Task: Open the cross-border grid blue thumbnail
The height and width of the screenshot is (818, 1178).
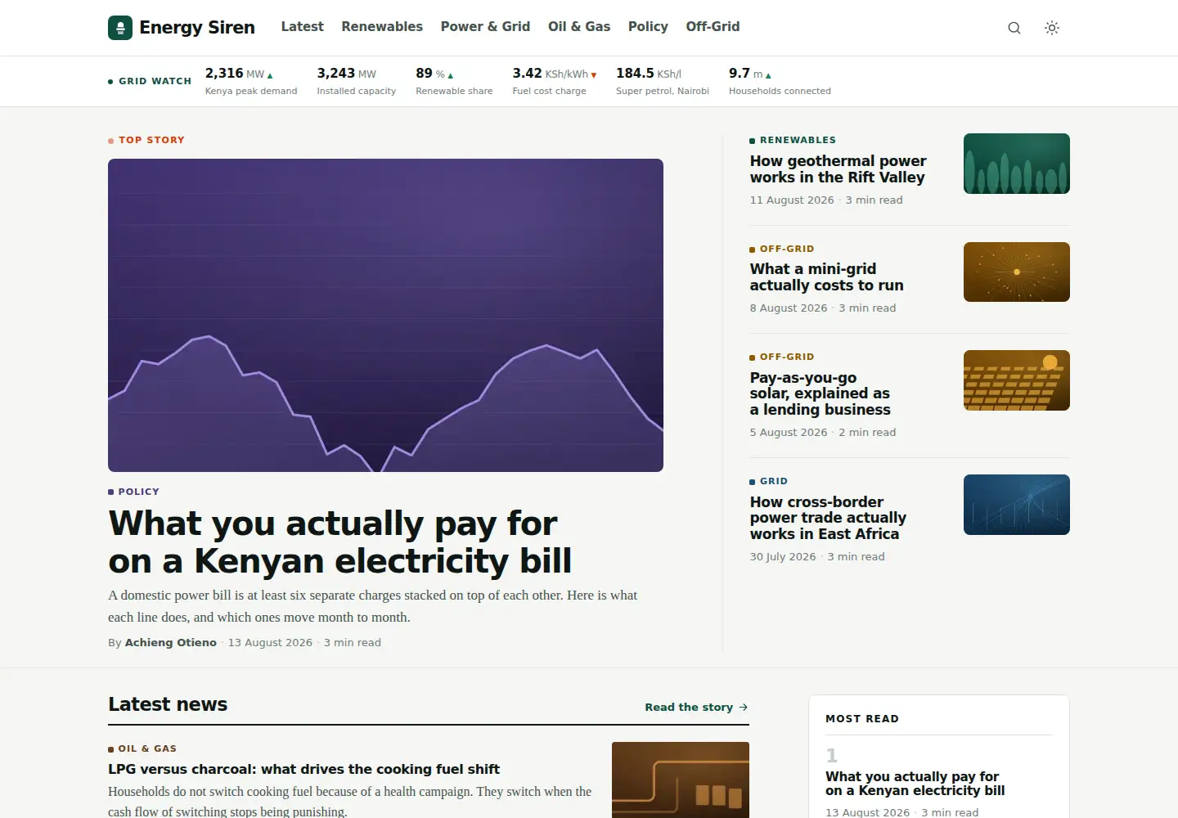Action: (1017, 505)
